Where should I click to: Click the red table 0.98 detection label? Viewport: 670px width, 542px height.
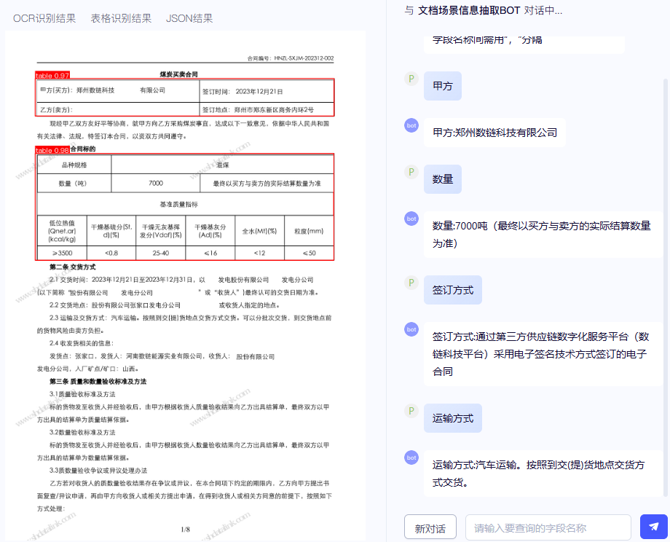[x=52, y=150]
